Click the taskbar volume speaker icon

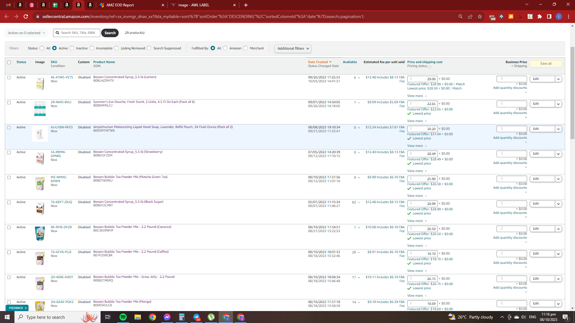(x=523, y=317)
